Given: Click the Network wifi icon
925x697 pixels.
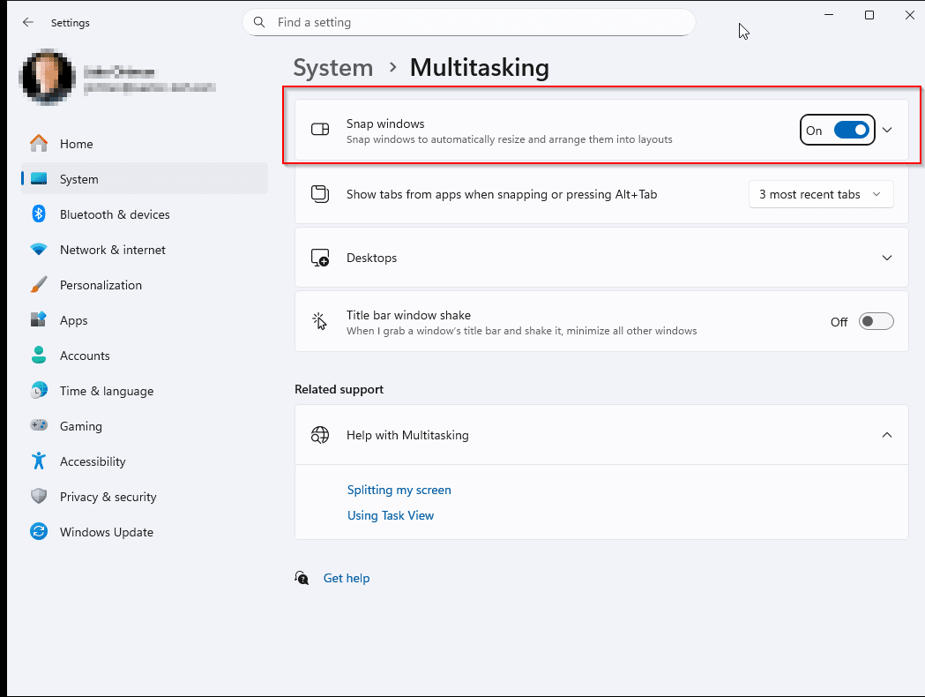Looking at the screenshot, I should (x=39, y=250).
